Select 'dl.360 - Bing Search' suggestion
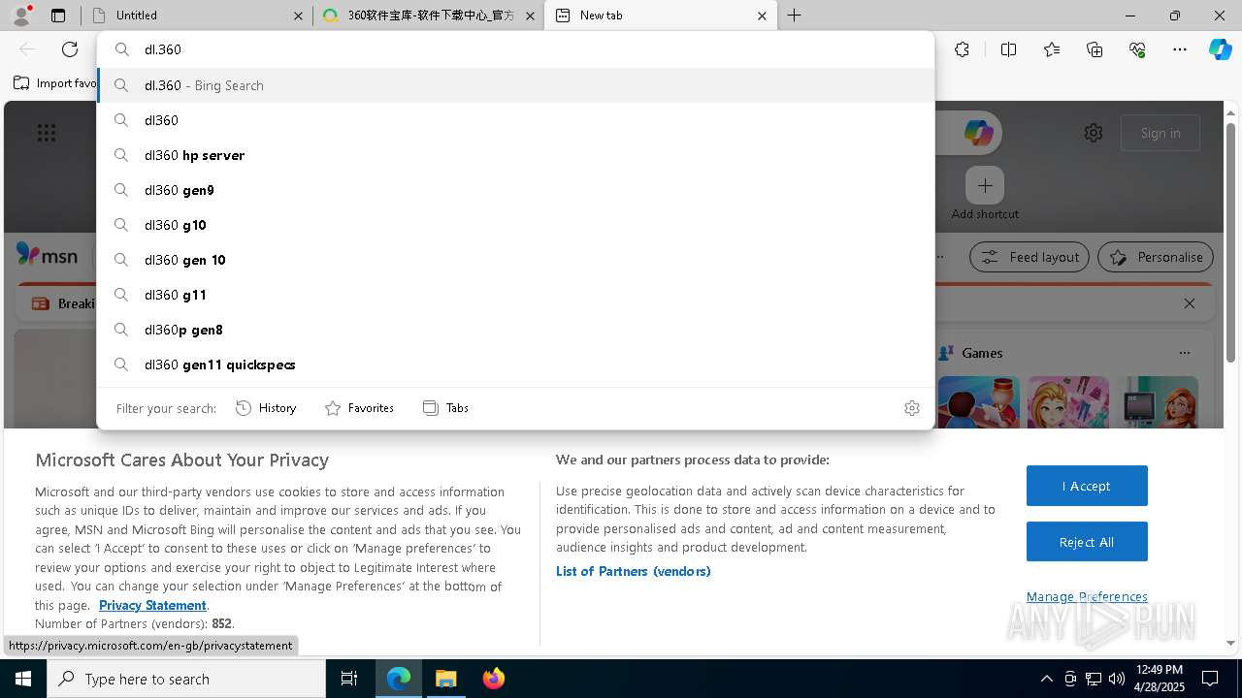Image resolution: width=1242 pixels, height=698 pixels. pos(515,85)
